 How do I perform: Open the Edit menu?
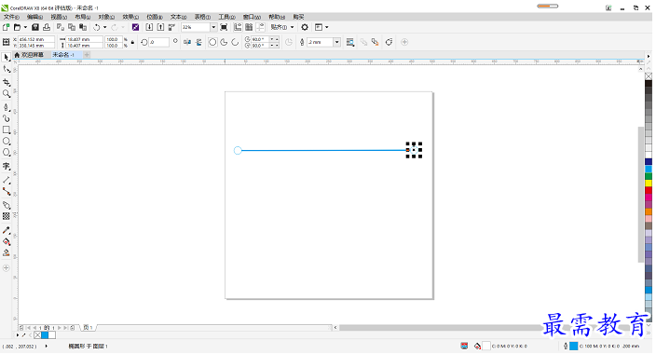tap(35, 17)
